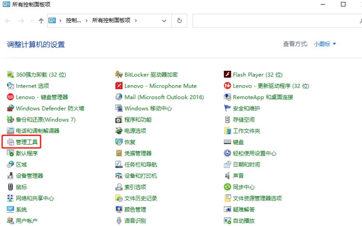Click the 工作文件夹 icon
Screen dimensions: 362x226
(x=227, y=131)
